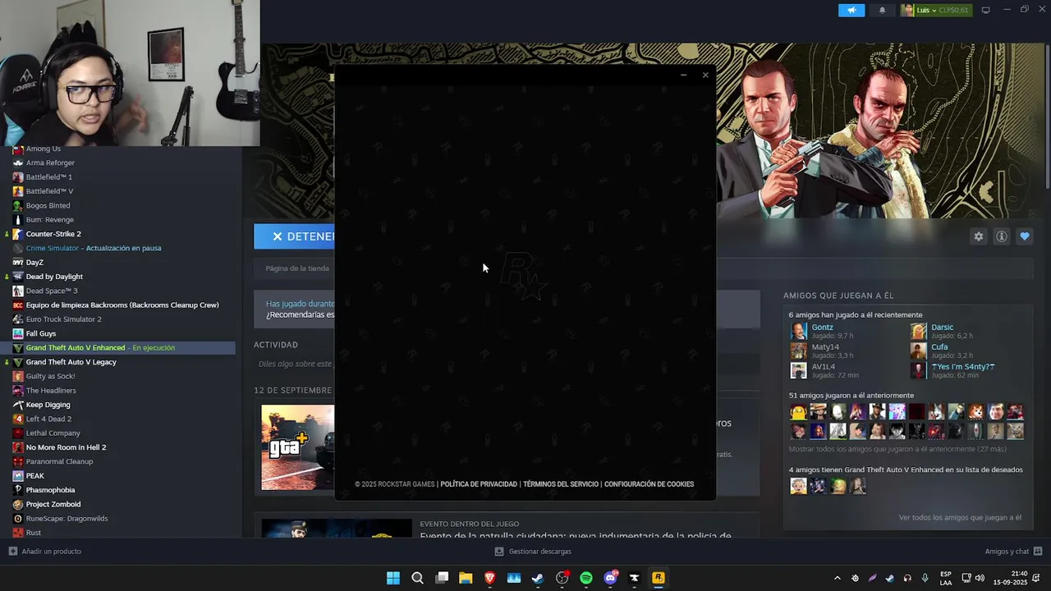1051x591 pixels.
Task: Select Dead by Daylight in the library
Action: coord(54,277)
